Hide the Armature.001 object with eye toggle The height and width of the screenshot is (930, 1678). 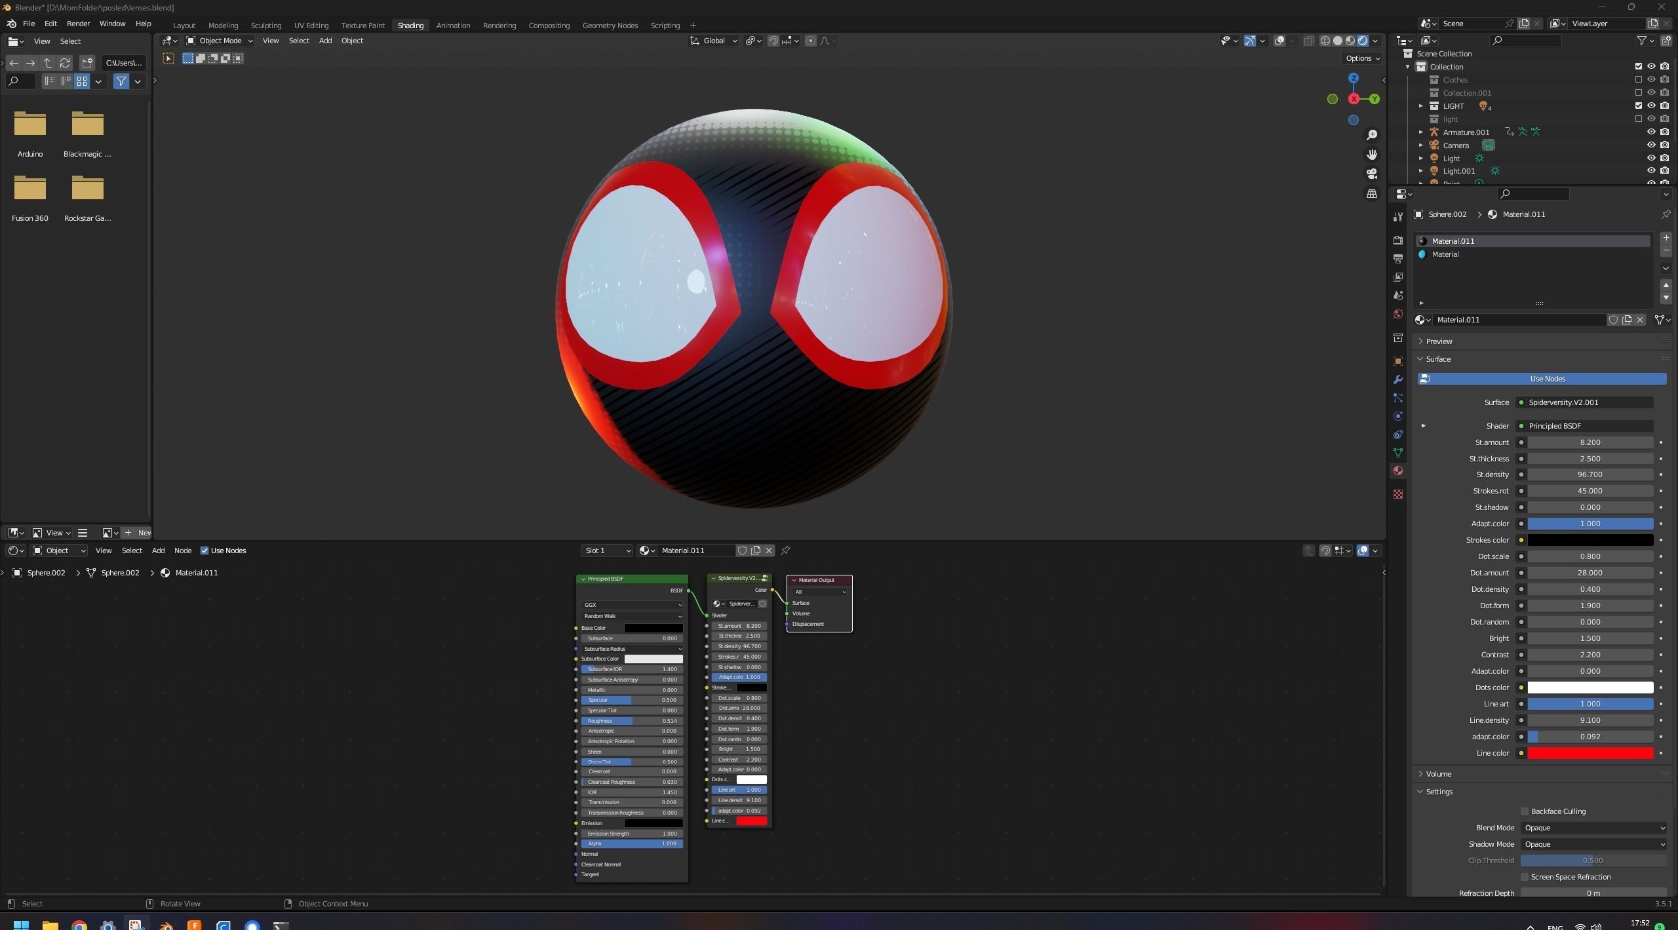click(1650, 132)
